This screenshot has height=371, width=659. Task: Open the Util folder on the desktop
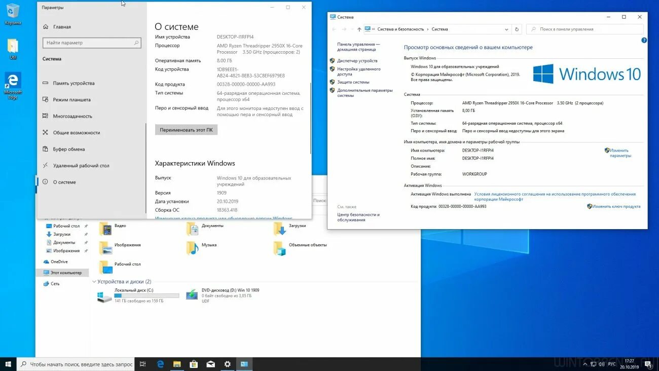13,49
